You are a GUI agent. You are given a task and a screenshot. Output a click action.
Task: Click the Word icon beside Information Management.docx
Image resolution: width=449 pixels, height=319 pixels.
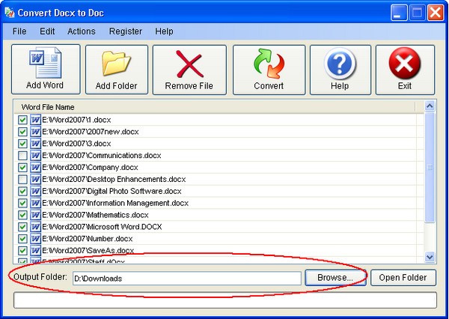pyautogui.click(x=35, y=203)
